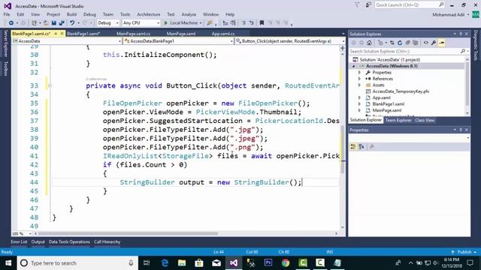Viewport: 481px width, 270px height.
Task: Open the Call Hierarchy tab
Action: point(107,241)
